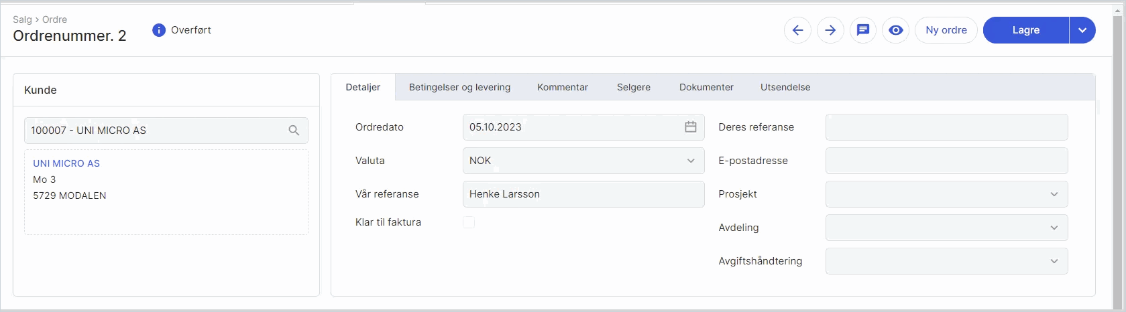The image size is (1126, 312).
Task: Open the Selgere tab
Action: [x=634, y=87]
